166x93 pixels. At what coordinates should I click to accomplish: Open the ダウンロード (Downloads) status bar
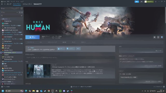pyautogui.click(x=81, y=87)
